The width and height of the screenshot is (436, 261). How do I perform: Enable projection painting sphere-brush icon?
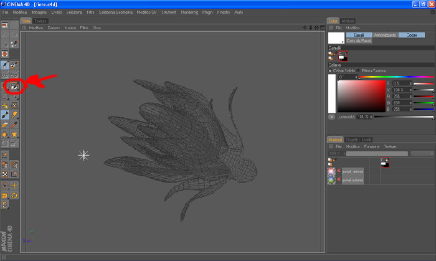(14, 65)
